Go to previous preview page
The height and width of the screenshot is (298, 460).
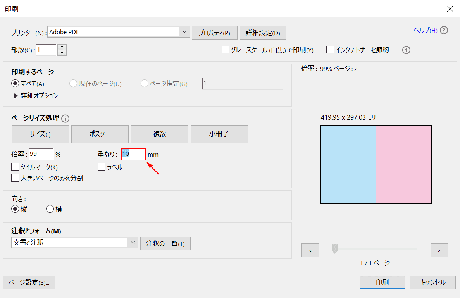coord(310,250)
